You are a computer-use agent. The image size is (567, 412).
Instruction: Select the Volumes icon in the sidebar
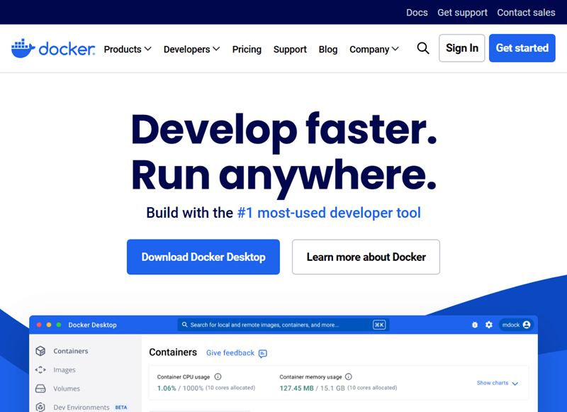[x=40, y=389]
